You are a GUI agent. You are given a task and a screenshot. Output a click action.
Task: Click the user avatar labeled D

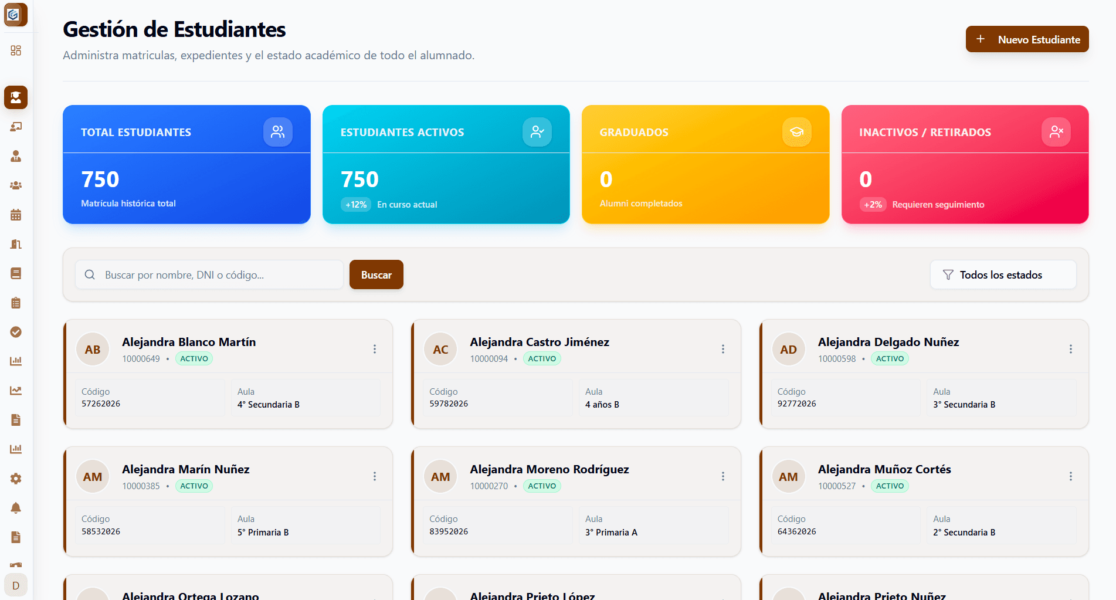(x=16, y=585)
